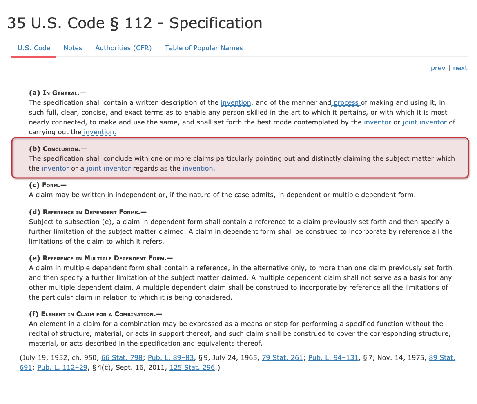Screen dimensions: 477x404
Task: Click joint inventor link in subsection (b)
Action: coord(108,168)
